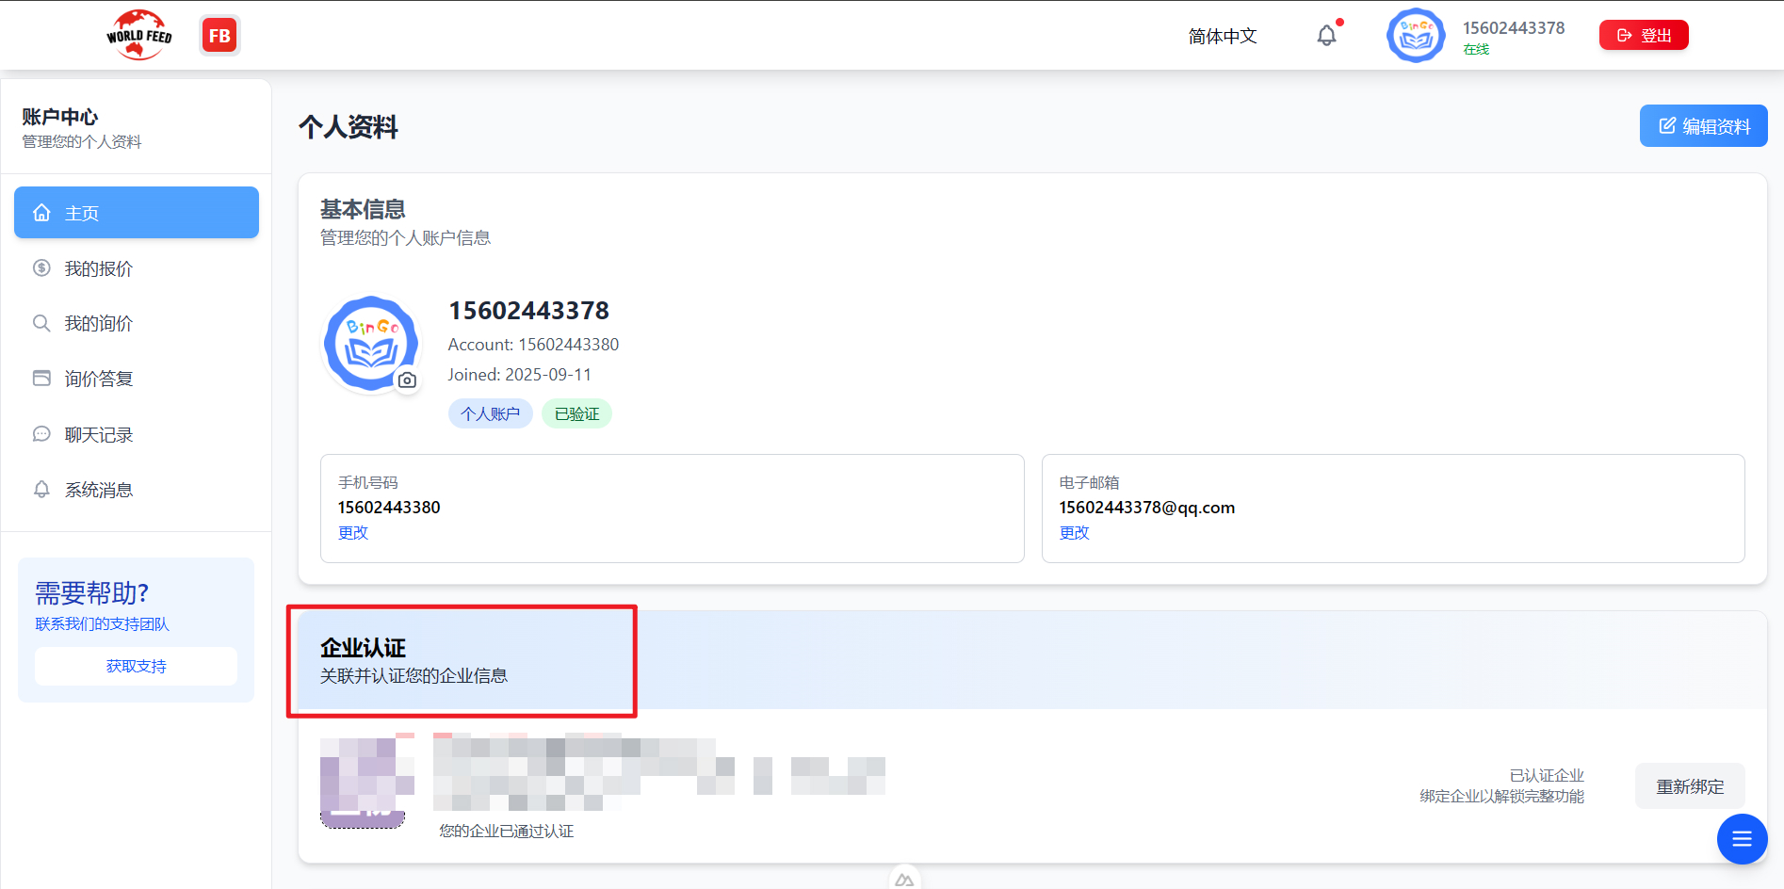The image size is (1784, 889).
Task: Open 聊天记录 sidebar item
Action: click(99, 435)
